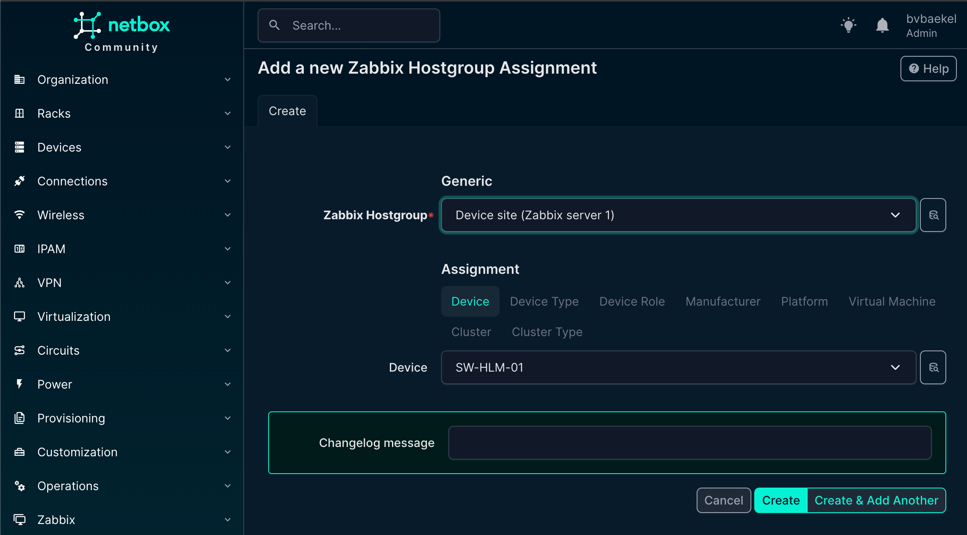The width and height of the screenshot is (967, 535).
Task: Select the Virtual Machine assignment tab
Action: 892,301
